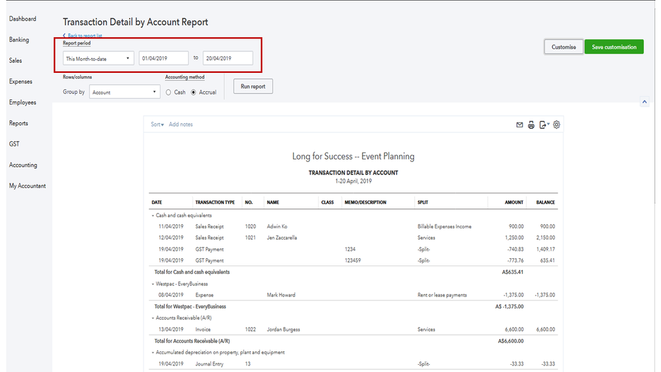This screenshot has height=372, width=661.
Task: Click Add notes above the report
Action: pos(181,124)
